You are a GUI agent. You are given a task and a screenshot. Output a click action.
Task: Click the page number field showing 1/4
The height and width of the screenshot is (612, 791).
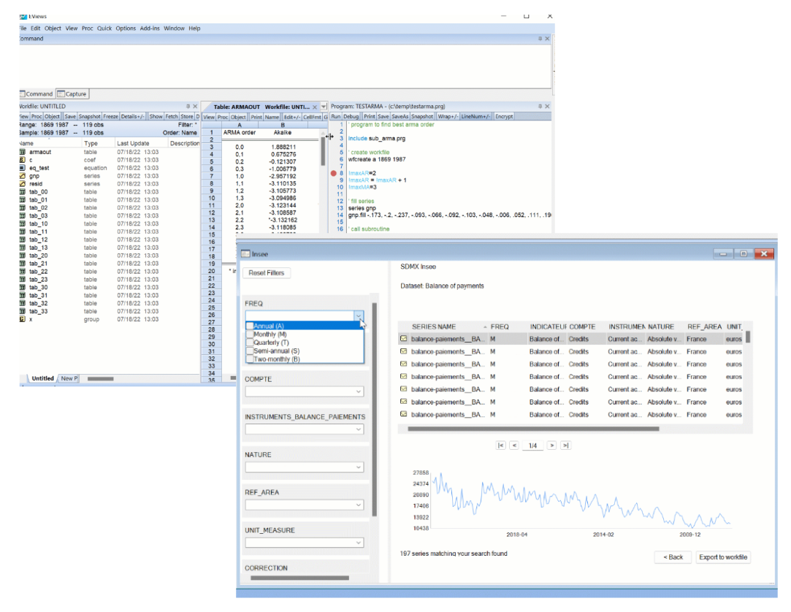pos(532,445)
